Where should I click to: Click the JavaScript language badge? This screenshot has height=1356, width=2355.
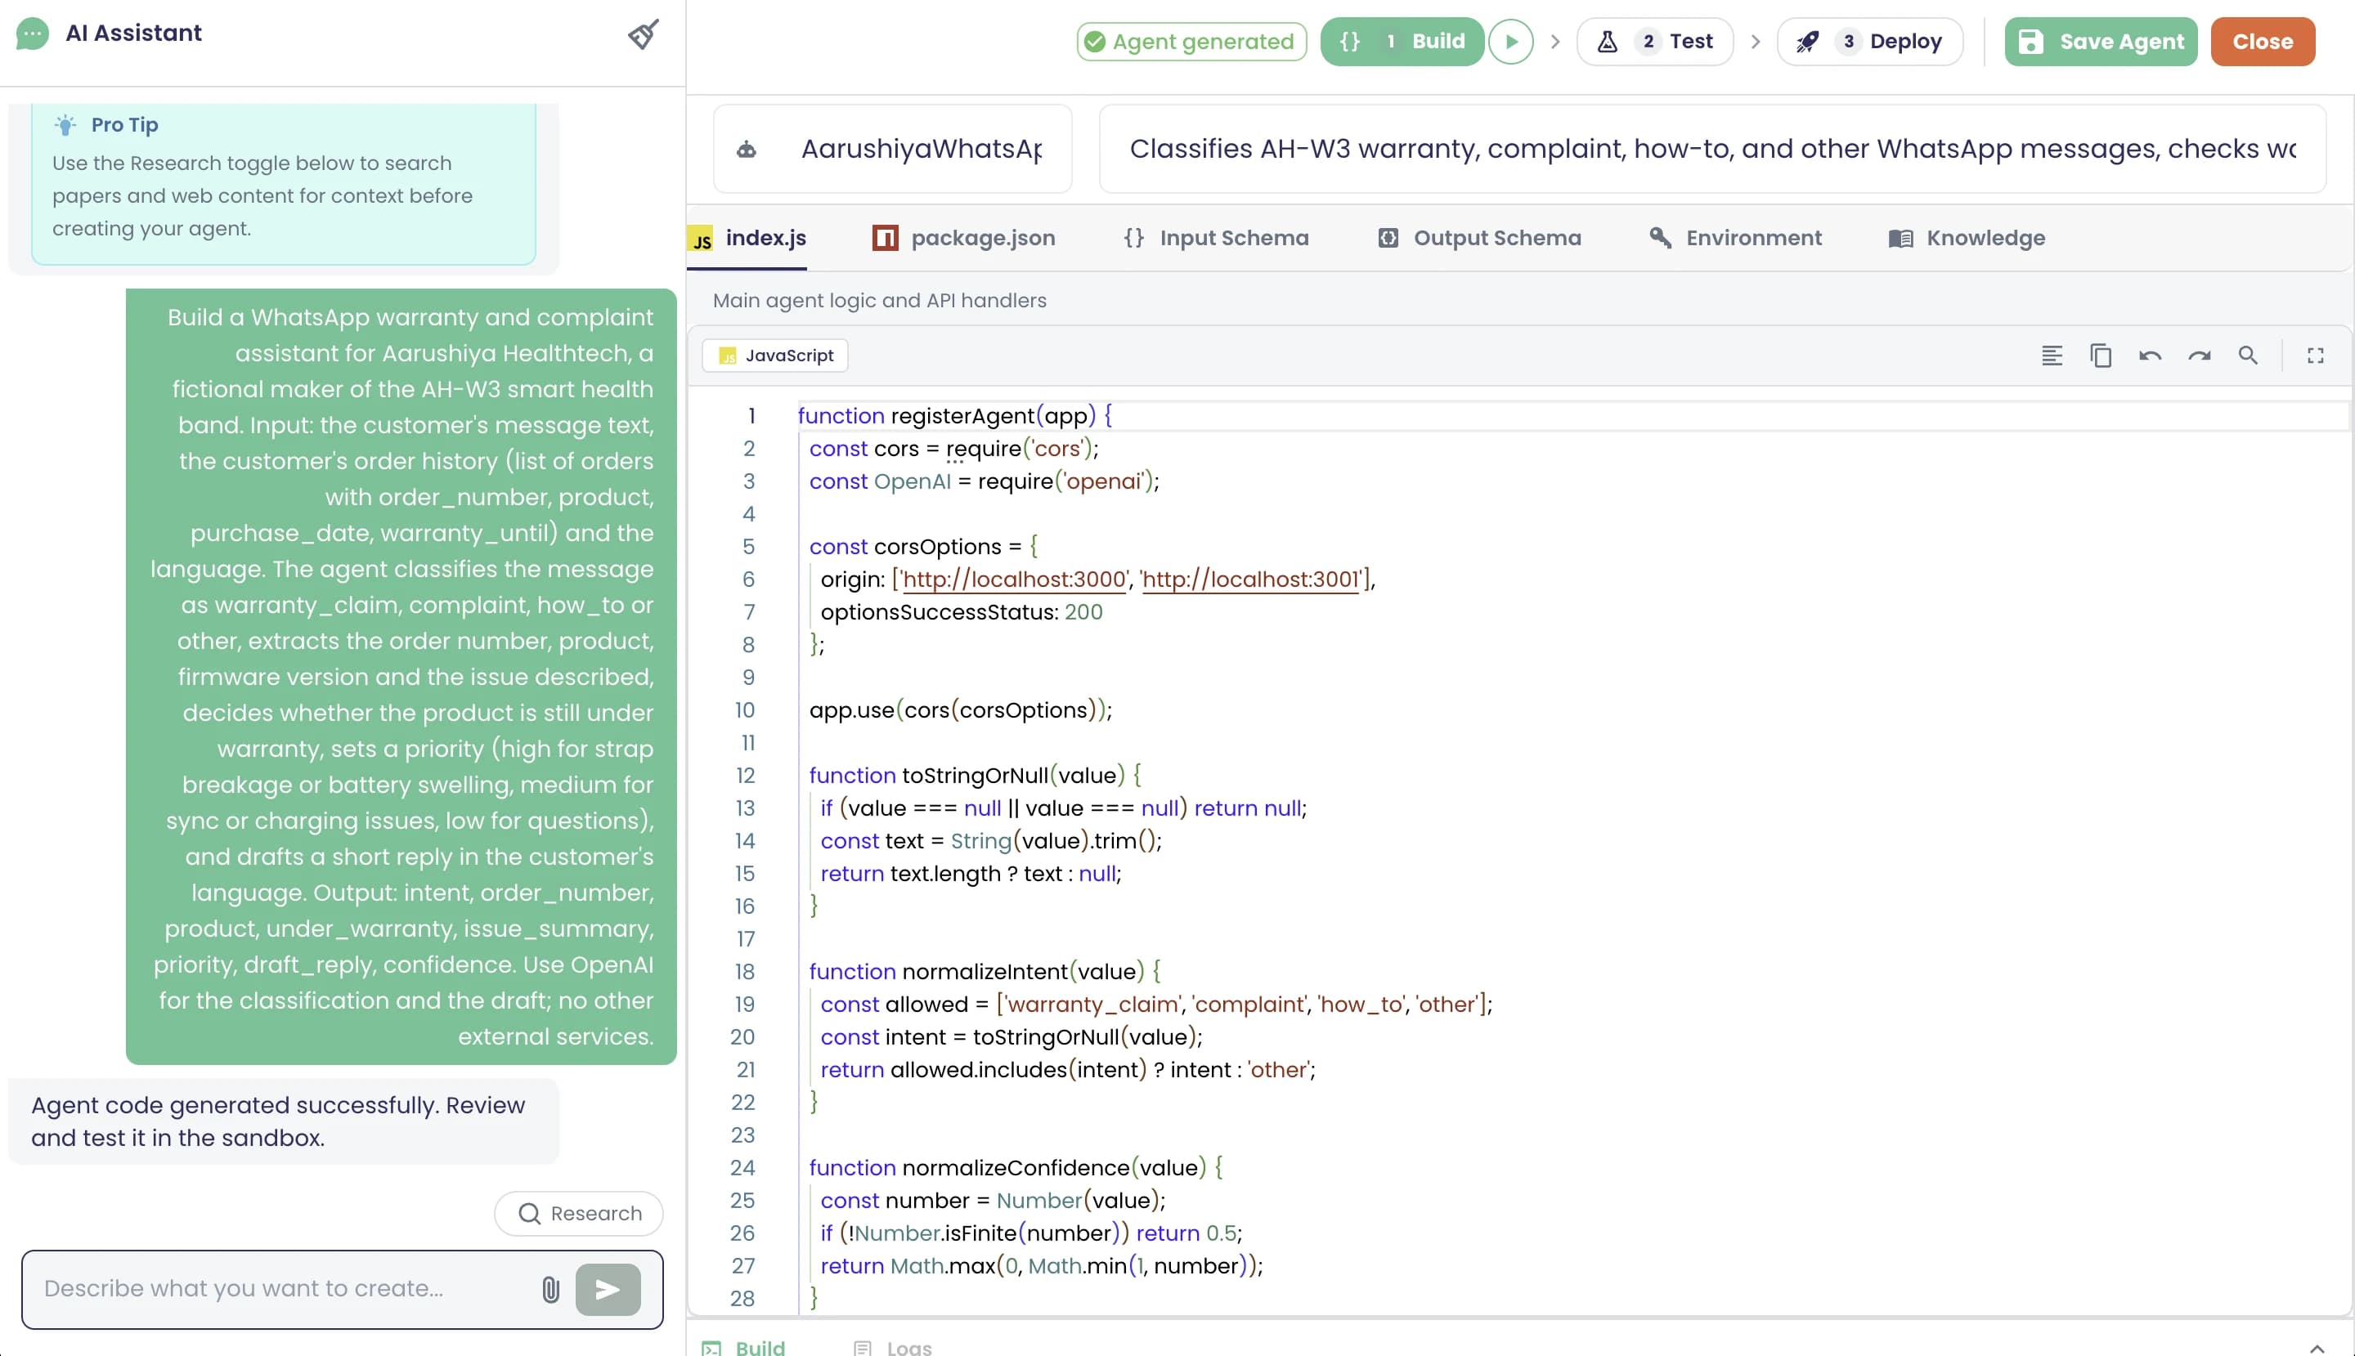point(775,355)
